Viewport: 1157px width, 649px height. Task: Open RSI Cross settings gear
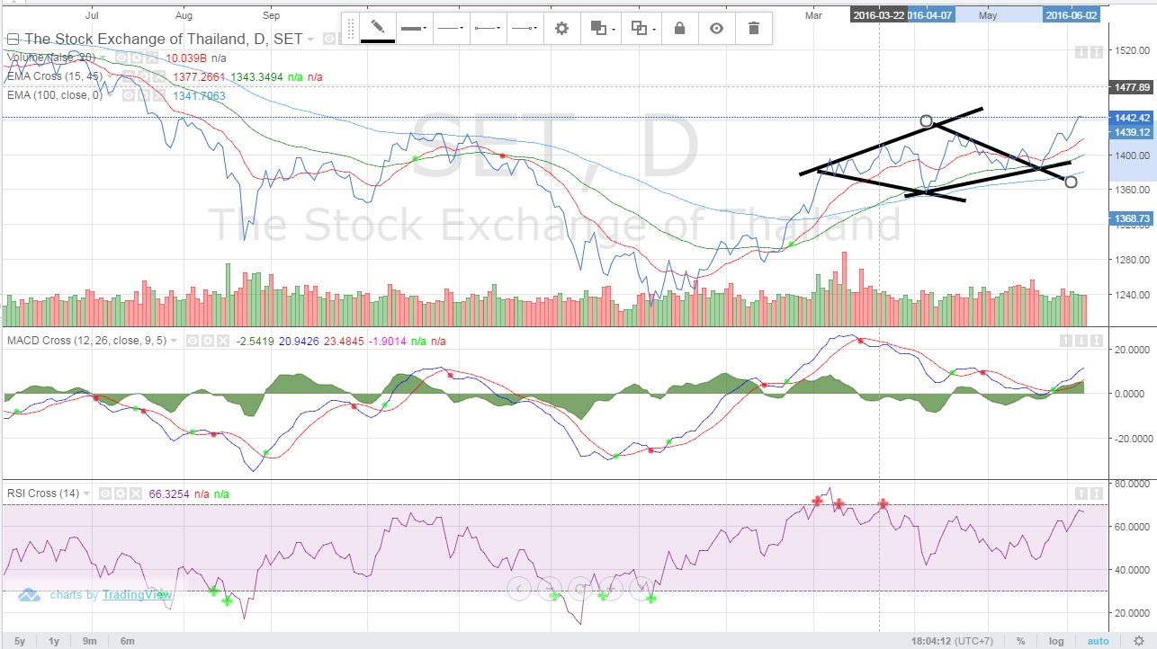(121, 493)
